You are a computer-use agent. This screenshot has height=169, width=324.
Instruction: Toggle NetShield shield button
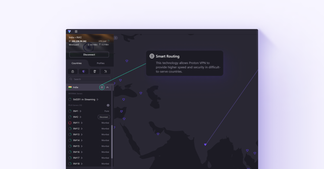pyautogui.click(x=84, y=72)
